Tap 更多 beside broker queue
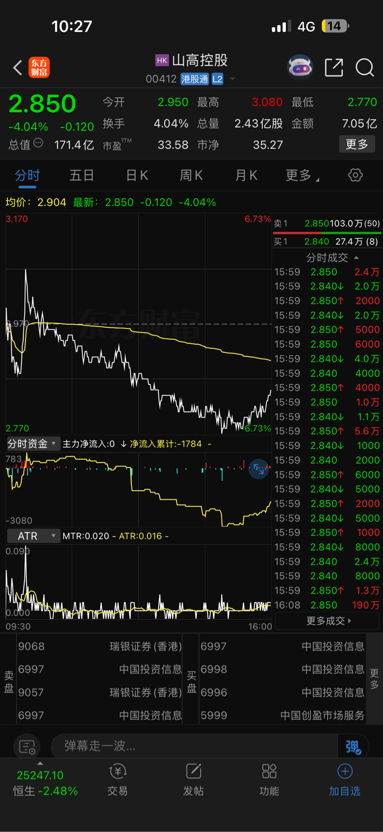This screenshot has width=383, height=832. coord(375,679)
